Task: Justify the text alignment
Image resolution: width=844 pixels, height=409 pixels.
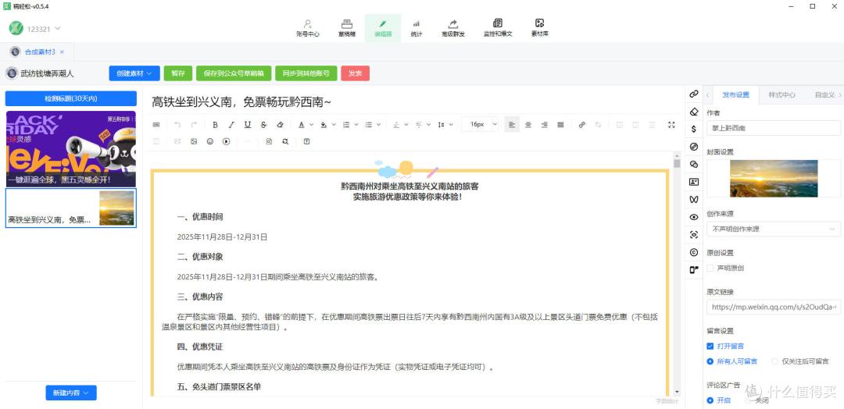Action: (x=560, y=125)
